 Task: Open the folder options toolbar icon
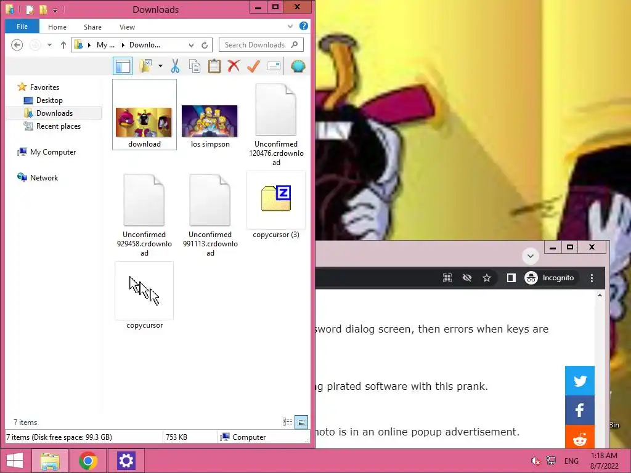click(x=145, y=66)
